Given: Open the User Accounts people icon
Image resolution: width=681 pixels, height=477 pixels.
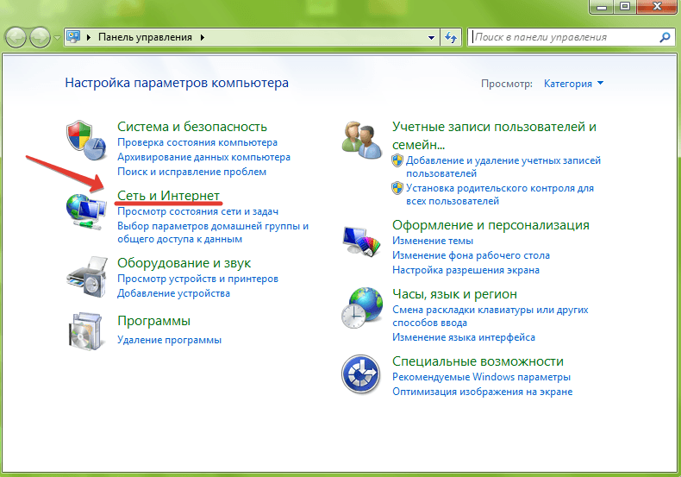Looking at the screenshot, I should tap(362, 140).
